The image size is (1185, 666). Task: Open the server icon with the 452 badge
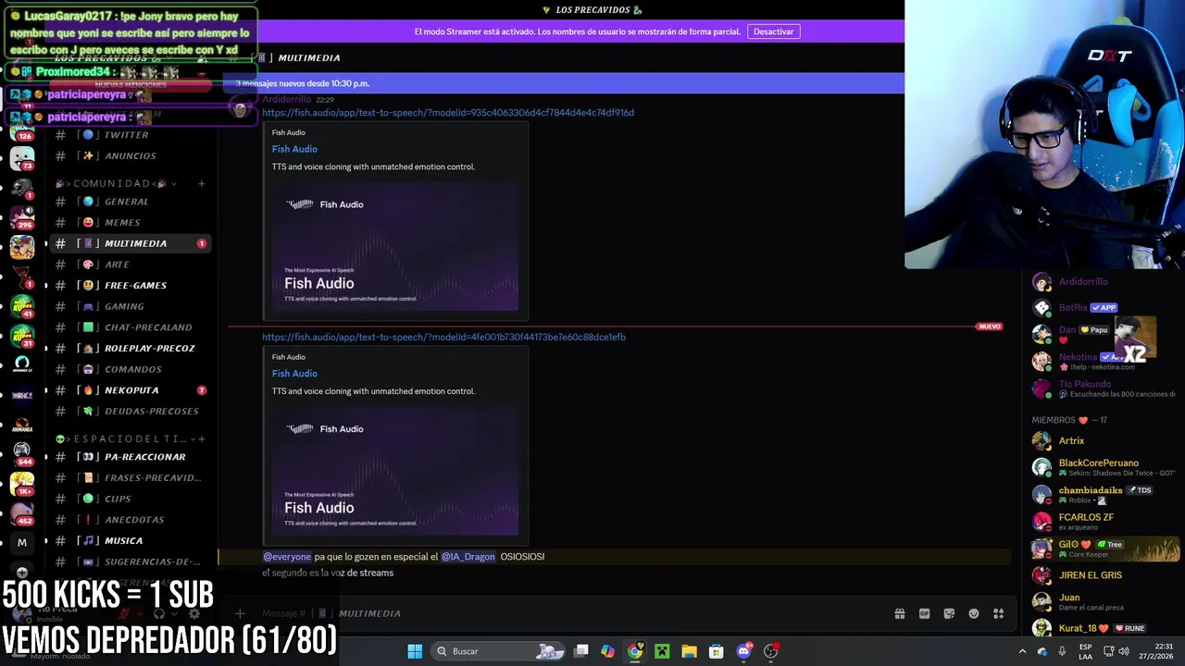click(22, 512)
